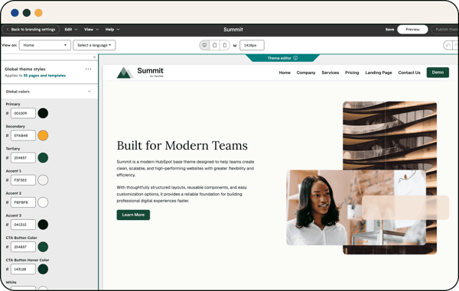
Task: Collapse the Global colors section
Action: [90, 92]
